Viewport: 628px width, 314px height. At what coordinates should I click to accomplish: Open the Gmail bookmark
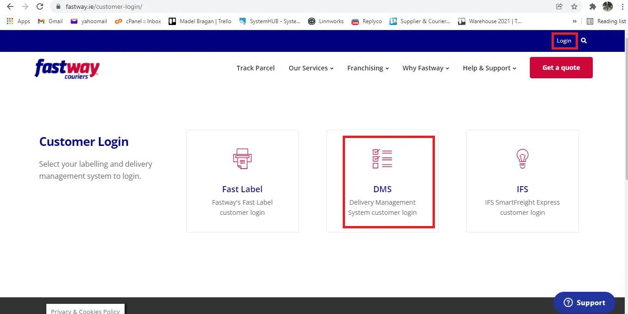pos(50,21)
